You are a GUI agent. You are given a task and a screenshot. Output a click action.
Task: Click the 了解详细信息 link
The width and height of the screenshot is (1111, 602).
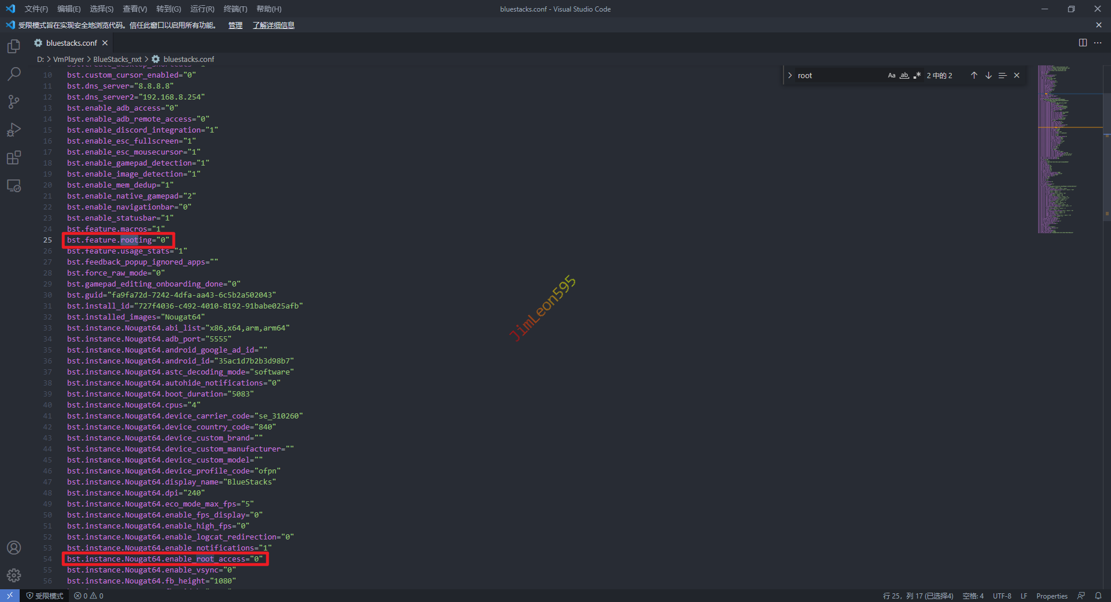273,25
